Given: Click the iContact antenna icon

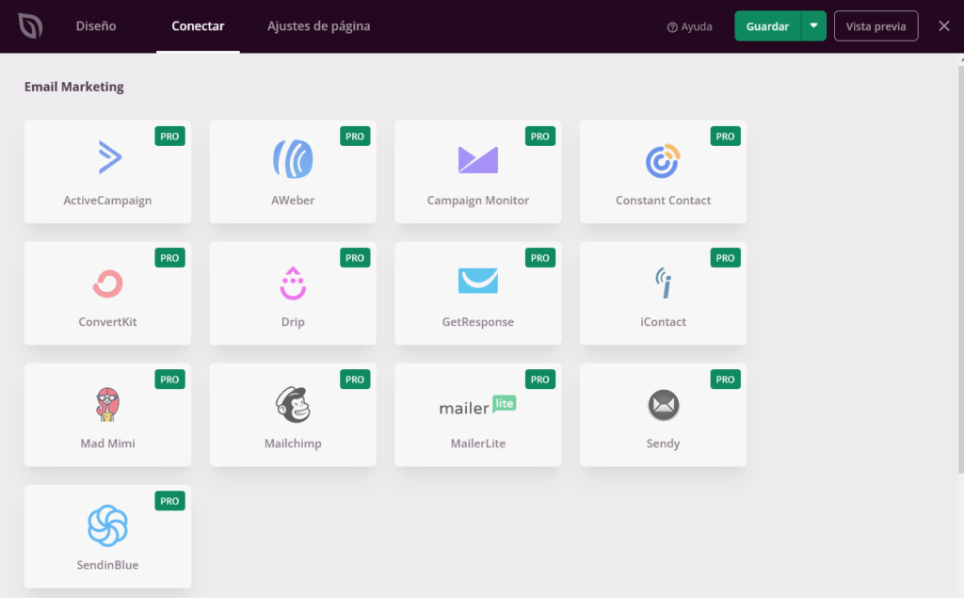Looking at the screenshot, I should pos(663,280).
